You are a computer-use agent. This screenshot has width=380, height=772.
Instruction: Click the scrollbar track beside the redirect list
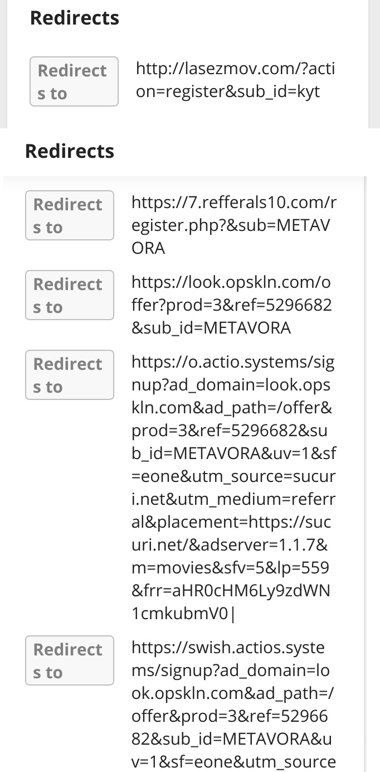click(x=366, y=474)
